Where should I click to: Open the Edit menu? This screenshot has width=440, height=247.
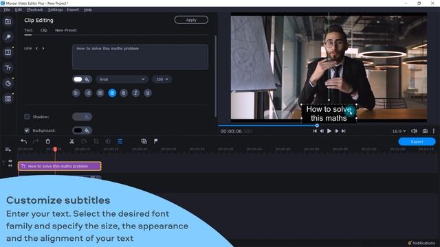pyautogui.click(x=19, y=10)
